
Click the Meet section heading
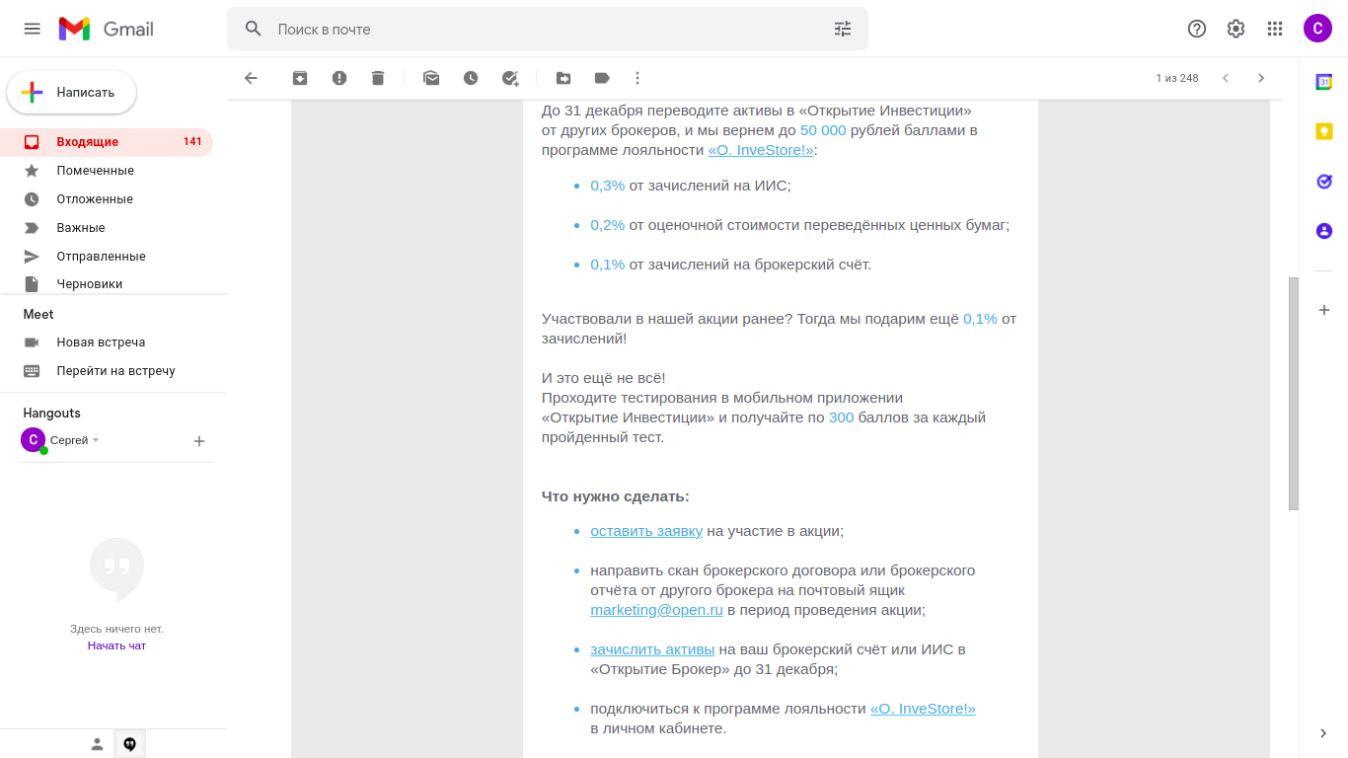point(38,314)
